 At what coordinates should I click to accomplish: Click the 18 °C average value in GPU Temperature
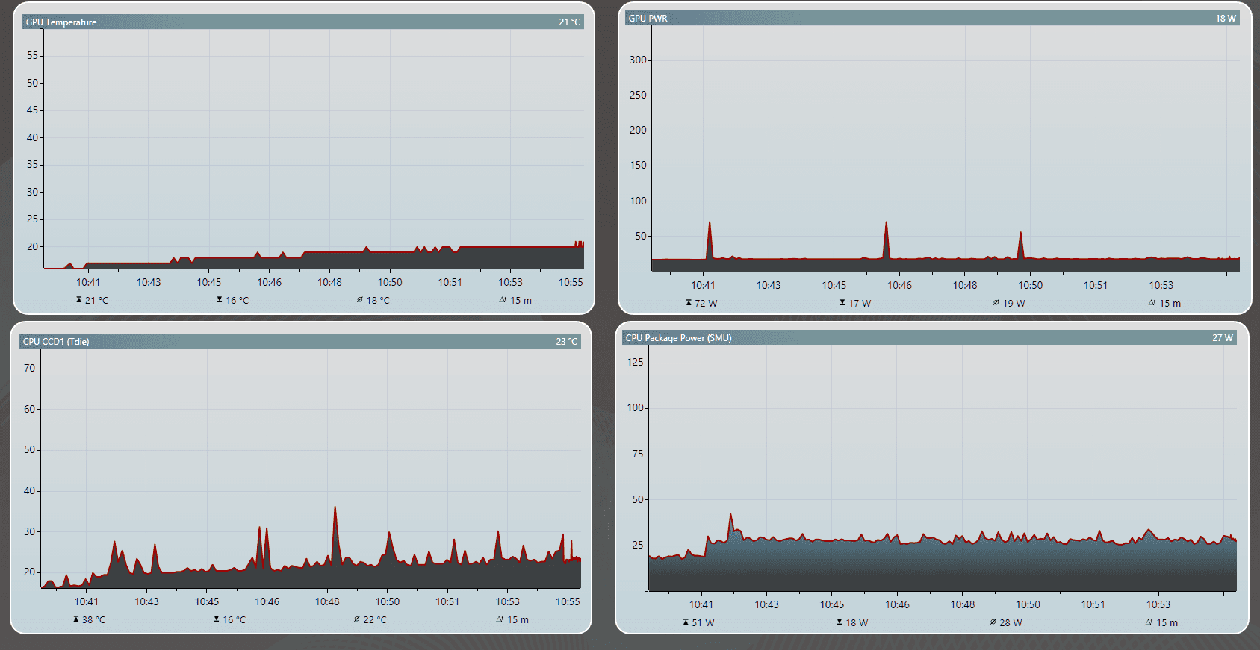click(378, 301)
